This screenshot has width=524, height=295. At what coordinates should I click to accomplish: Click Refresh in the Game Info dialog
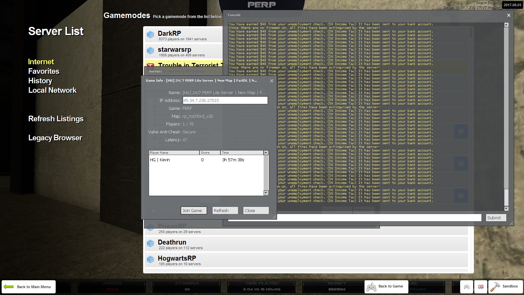click(225, 210)
